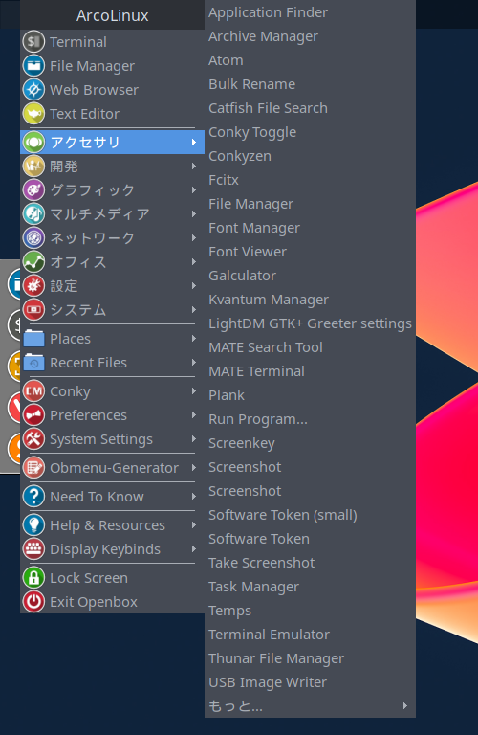Click the Recent Files folder icon
The image size is (478, 735).
pos(33,363)
